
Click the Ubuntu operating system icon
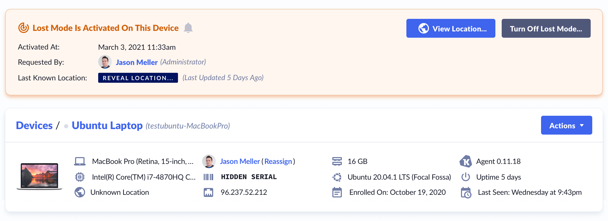click(x=337, y=177)
